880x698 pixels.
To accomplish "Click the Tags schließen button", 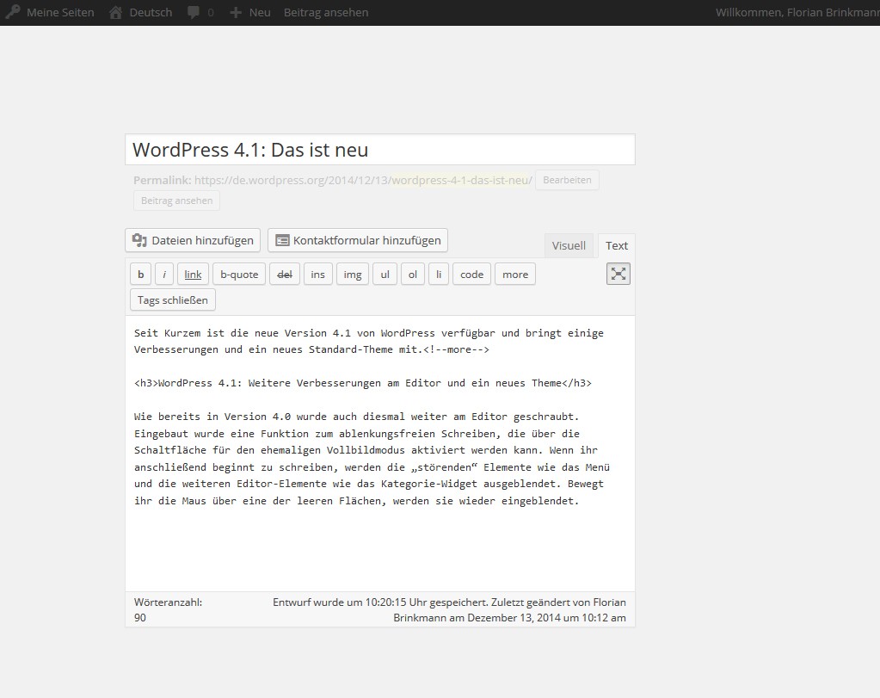I will (x=173, y=300).
